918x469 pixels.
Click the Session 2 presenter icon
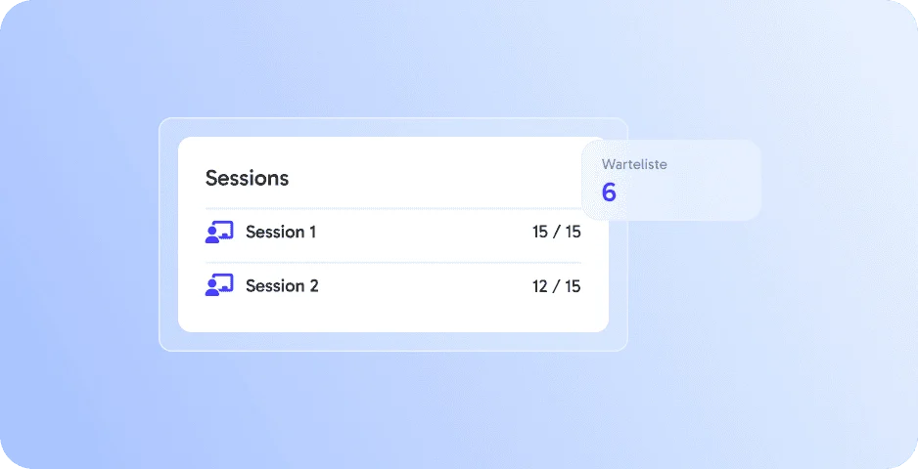point(219,285)
